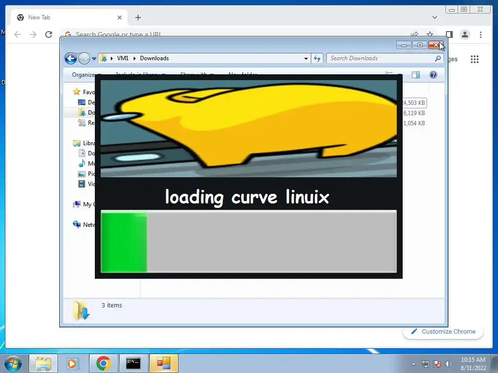Minimize the Explorer Downloads window
The width and height of the screenshot is (498, 373).
pyautogui.click(x=404, y=45)
